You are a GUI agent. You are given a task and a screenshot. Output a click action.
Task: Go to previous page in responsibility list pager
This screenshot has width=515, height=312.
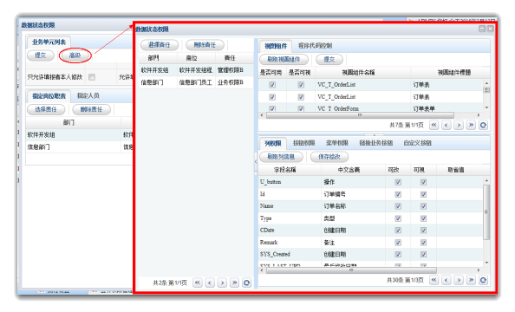210,283
